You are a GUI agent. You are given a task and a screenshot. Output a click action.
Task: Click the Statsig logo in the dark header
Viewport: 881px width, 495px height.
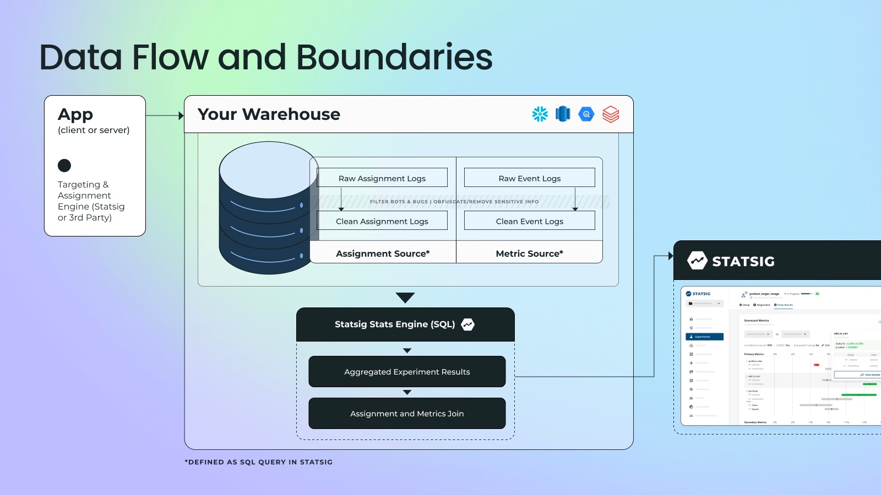pyautogui.click(x=697, y=261)
